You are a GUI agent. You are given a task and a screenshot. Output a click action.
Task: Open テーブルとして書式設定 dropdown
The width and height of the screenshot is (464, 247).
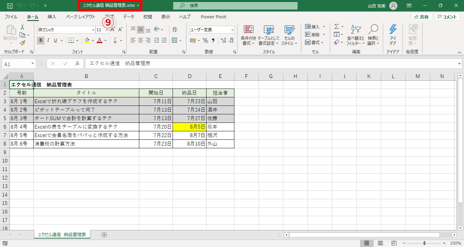(x=268, y=35)
